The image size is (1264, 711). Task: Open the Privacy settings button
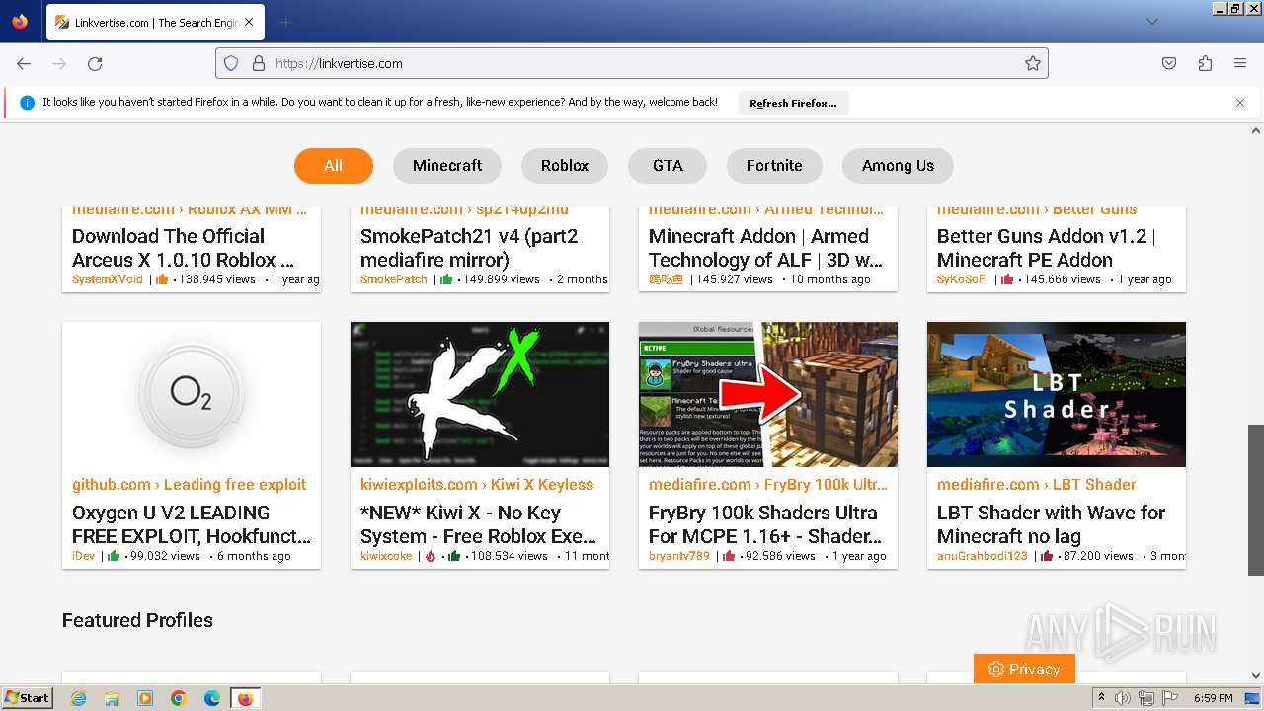click(1024, 669)
